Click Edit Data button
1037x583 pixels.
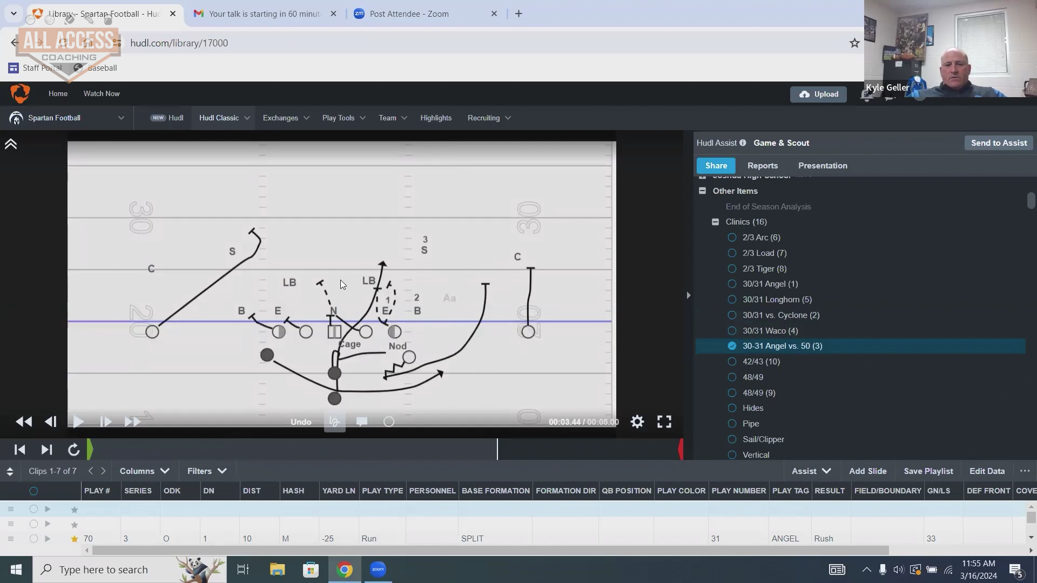click(x=987, y=471)
